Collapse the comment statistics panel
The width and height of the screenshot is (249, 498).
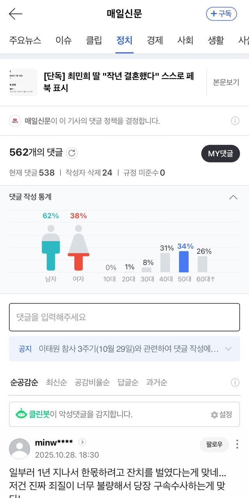233,197
